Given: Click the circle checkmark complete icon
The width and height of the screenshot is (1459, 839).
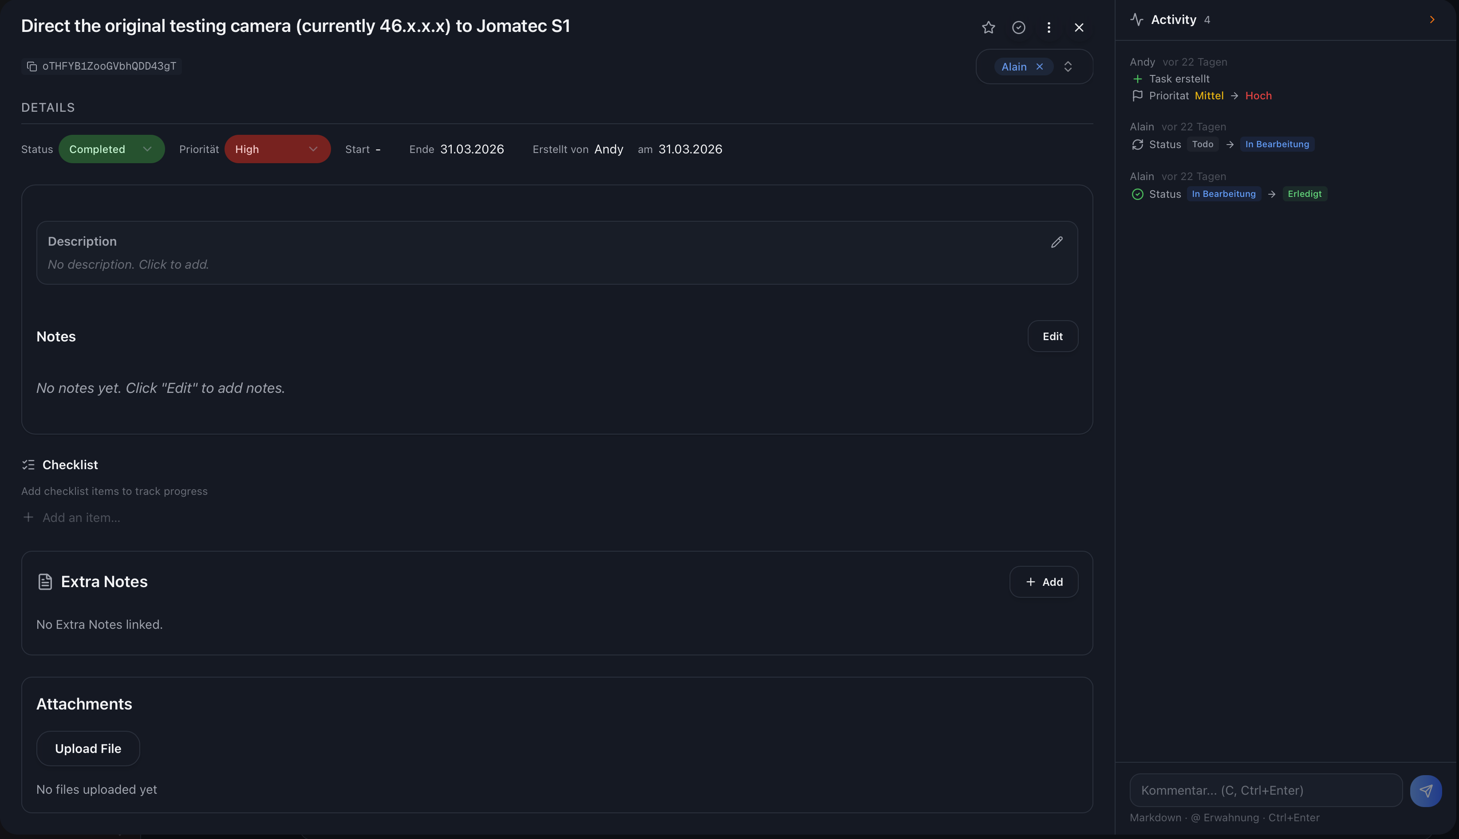Looking at the screenshot, I should click(x=1018, y=27).
